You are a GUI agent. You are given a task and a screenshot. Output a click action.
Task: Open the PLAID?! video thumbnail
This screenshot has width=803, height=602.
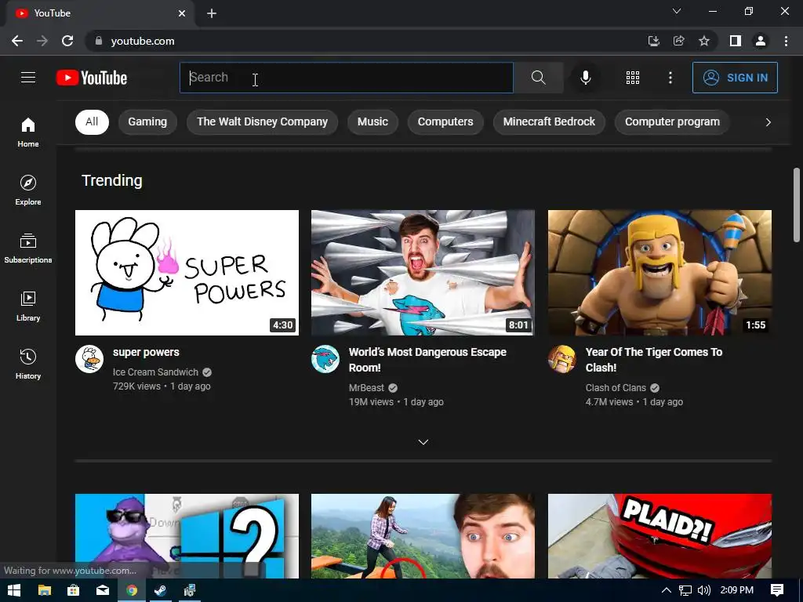pyautogui.click(x=659, y=536)
